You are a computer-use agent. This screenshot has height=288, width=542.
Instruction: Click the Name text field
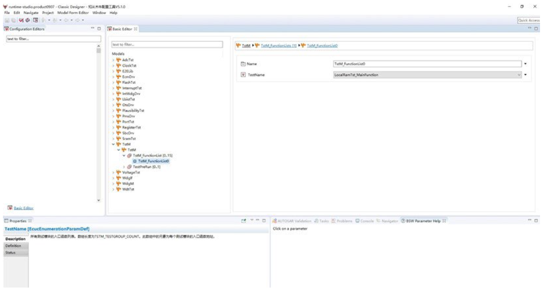coord(427,63)
